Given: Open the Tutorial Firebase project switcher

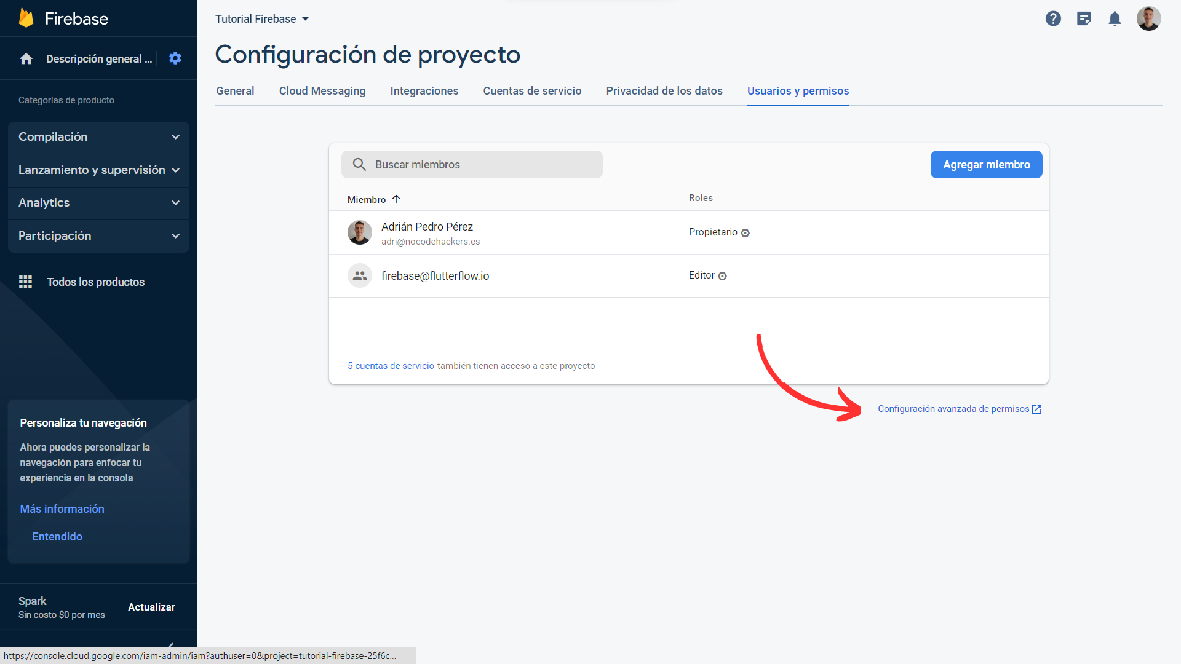Looking at the screenshot, I should [261, 18].
